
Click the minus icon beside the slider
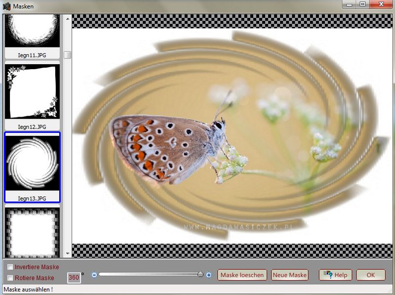pyautogui.click(x=94, y=275)
